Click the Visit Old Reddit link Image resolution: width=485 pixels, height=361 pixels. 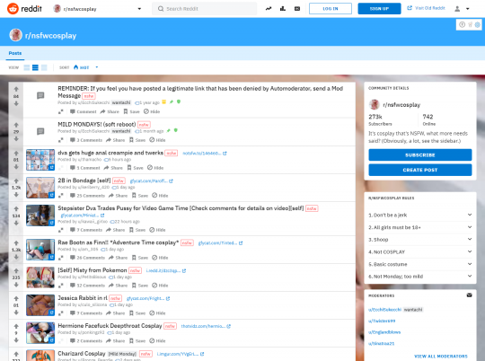(426, 8)
